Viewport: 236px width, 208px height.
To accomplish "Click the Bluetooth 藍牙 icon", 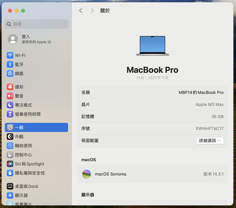I will pyautogui.click(x=10, y=64).
